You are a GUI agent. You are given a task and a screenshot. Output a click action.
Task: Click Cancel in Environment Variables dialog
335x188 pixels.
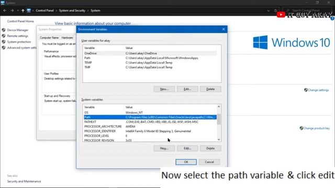(x=209, y=162)
